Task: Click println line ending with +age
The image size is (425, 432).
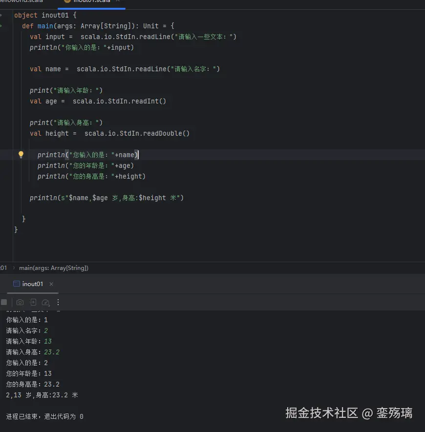Action: (x=86, y=165)
